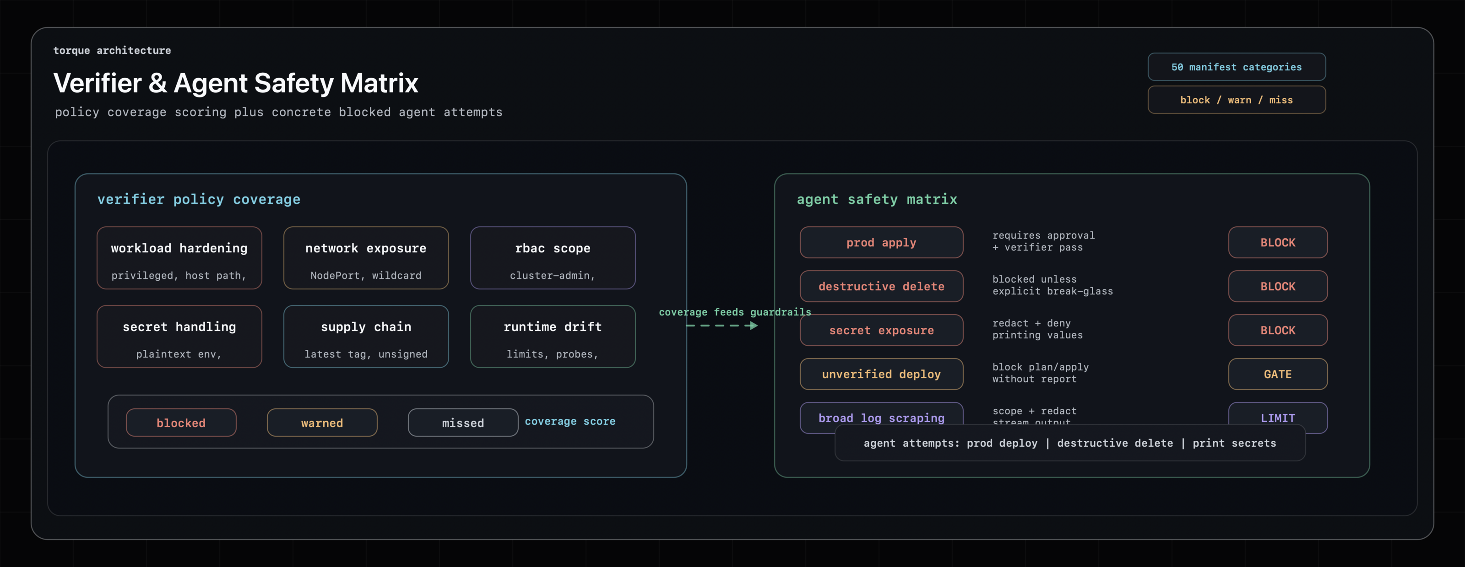Image resolution: width=1465 pixels, height=567 pixels.
Task: Click the 'missed' legend pill
Action: point(463,423)
